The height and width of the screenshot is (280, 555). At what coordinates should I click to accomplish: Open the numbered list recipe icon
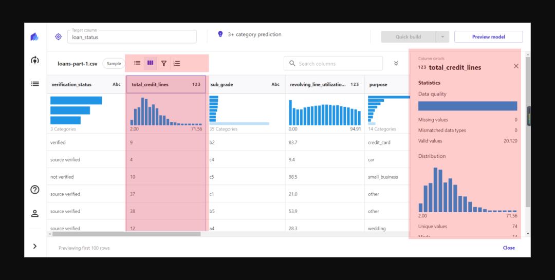pyautogui.click(x=177, y=63)
